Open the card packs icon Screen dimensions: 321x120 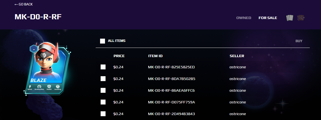point(301,18)
